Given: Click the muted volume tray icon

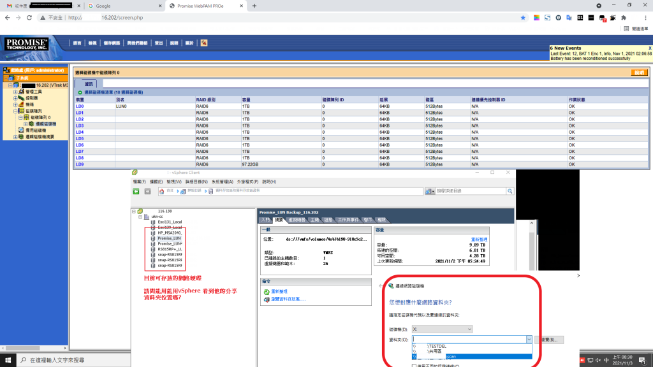Looking at the screenshot, I should tap(598, 361).
